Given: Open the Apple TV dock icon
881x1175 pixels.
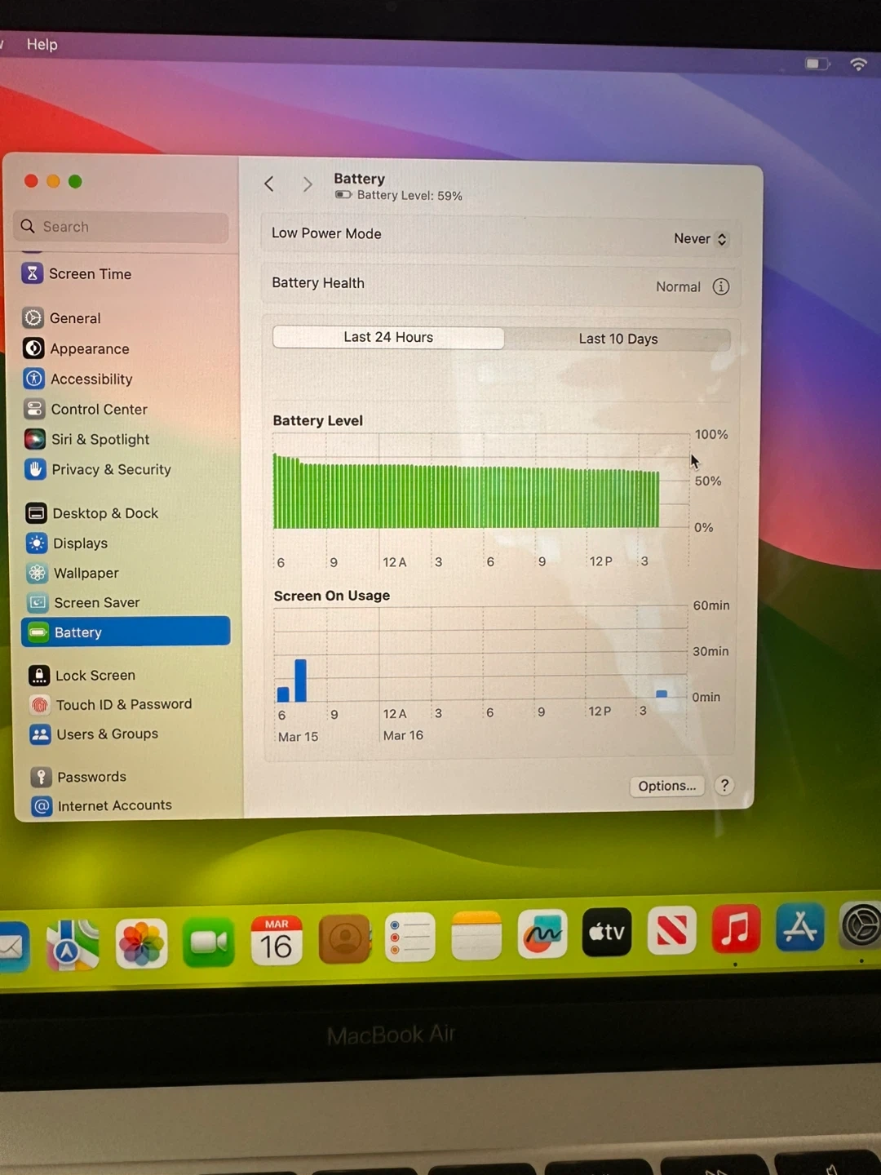Looking at the screenshot, I should coord(607,932).
